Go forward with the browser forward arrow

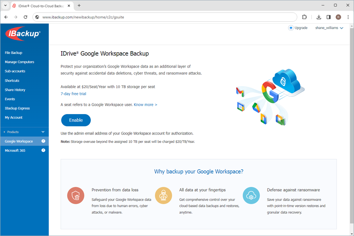pos(16,17)
